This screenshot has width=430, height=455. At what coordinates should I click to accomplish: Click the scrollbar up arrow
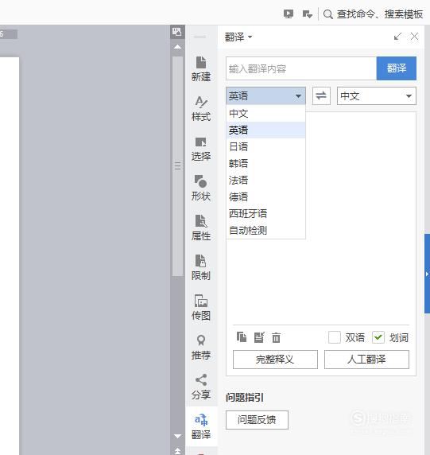click(x=177, y=47)
